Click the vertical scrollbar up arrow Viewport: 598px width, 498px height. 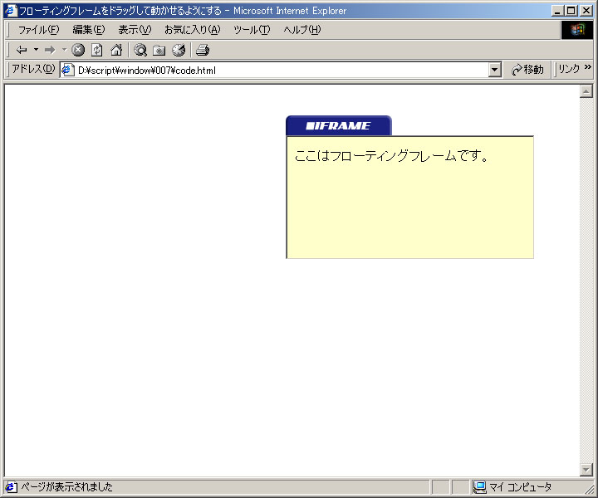click(586, 91)
